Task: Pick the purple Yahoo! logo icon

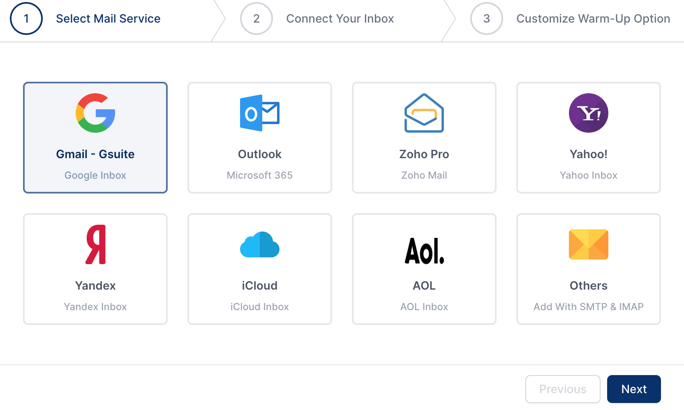Action: coord(589,113)
